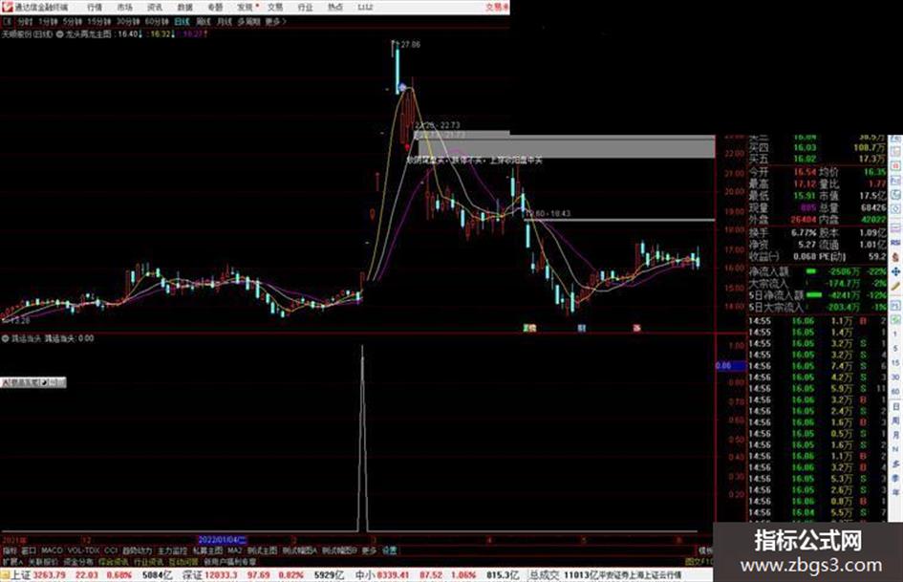Open the 综合资讯 tab
This screenshot has height=582, width=903.
click(x=114, y=561)
